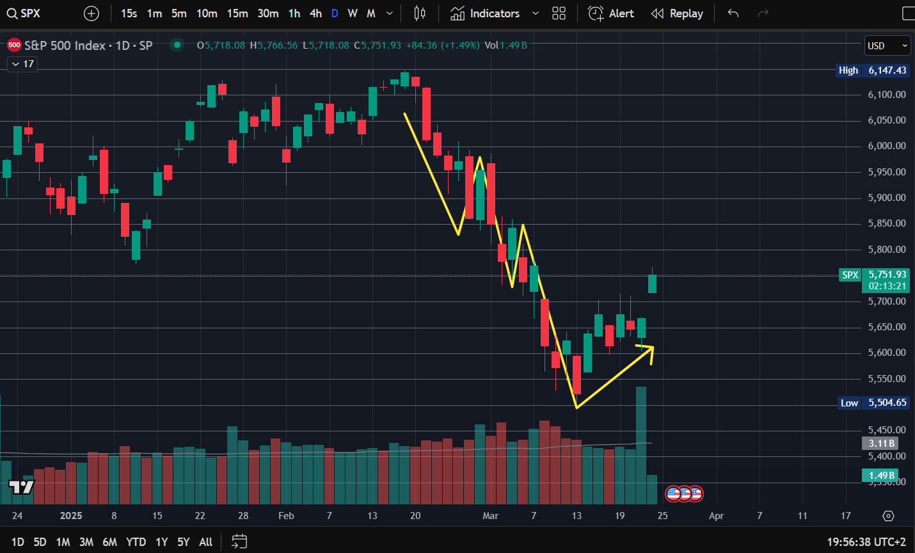The image size is (915, 553).
Task: Switch to the weekly W interval
Action: coord(353,13)
